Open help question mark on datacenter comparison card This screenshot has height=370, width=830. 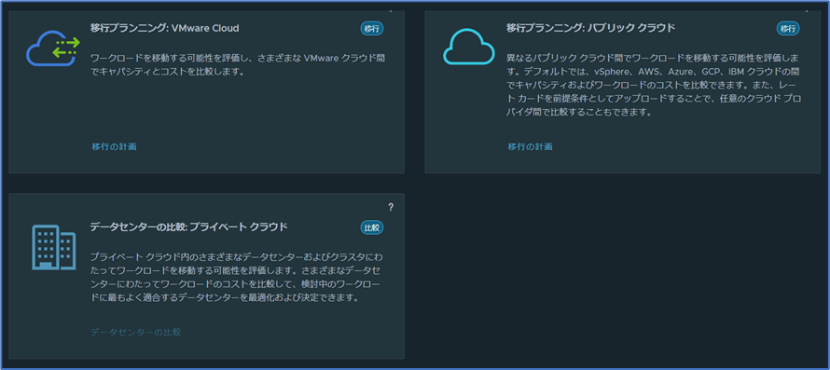tap(391, 208)
